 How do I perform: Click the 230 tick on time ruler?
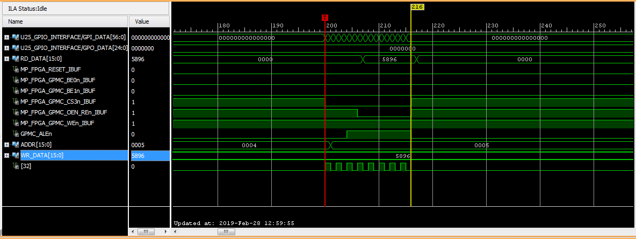click(493, 26)
